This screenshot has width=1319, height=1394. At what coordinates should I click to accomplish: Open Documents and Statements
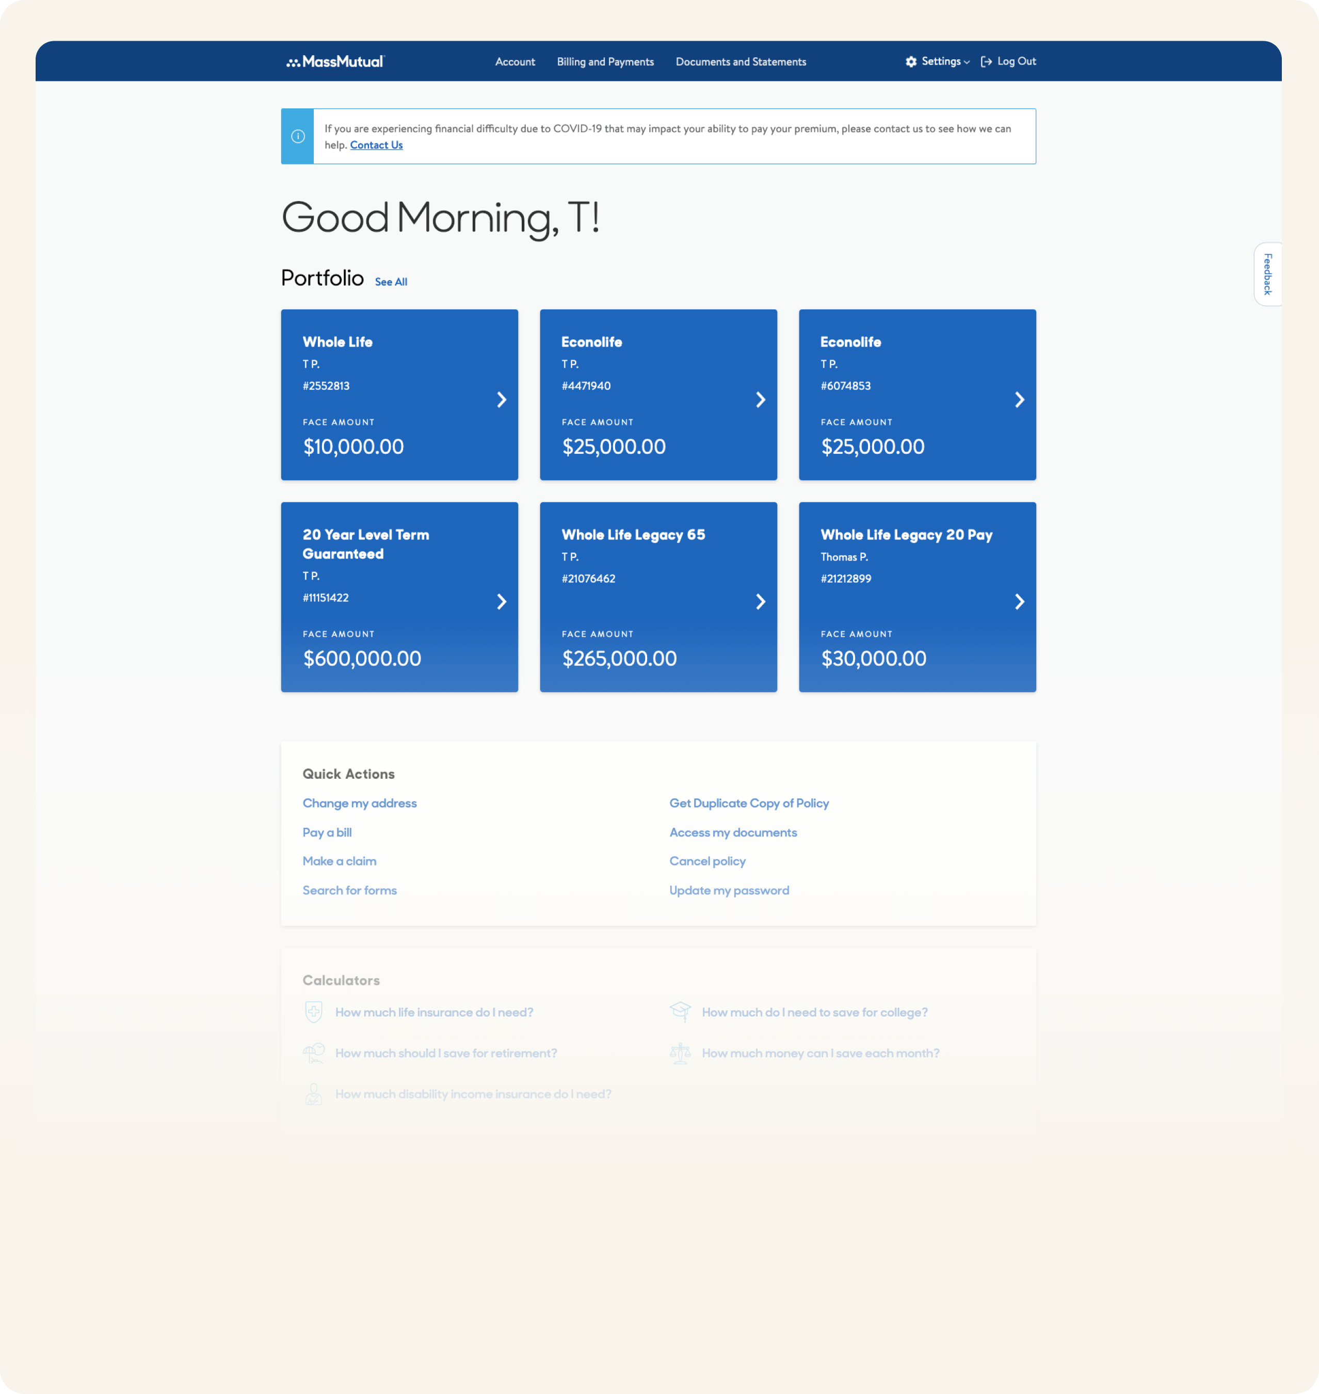coord(741,62)
